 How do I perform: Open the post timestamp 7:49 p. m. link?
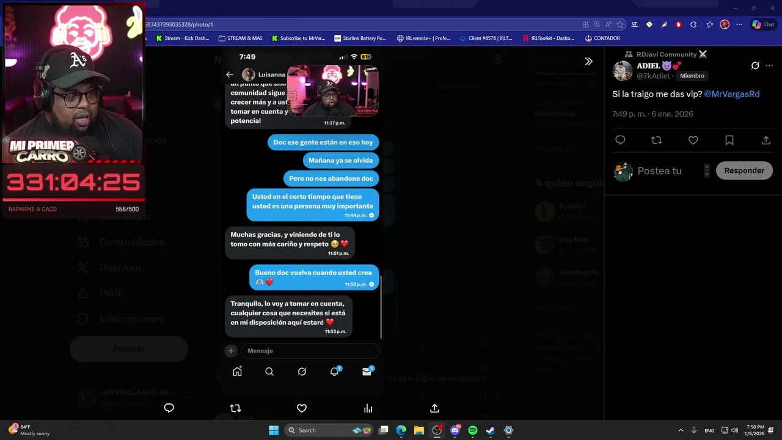click(652, 114)
